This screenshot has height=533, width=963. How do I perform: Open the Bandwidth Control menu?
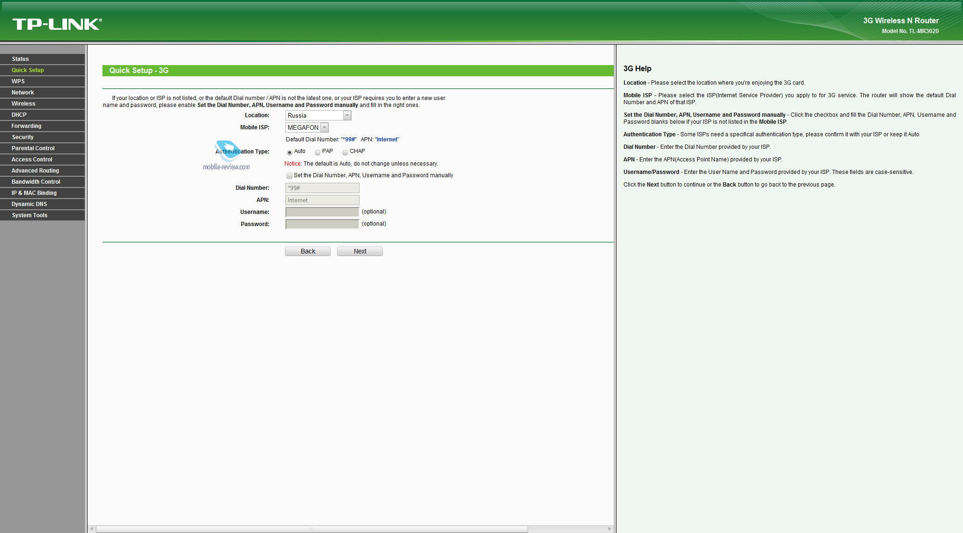pos(35,182)
